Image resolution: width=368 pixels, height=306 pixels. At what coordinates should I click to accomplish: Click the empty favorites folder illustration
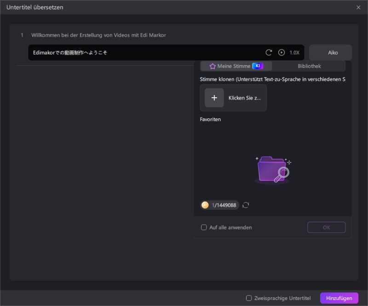click(x=272, y=170)
